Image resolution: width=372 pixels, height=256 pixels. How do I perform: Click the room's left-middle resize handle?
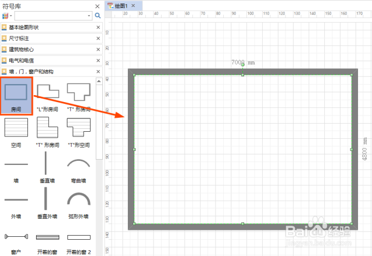pos(134,150)
